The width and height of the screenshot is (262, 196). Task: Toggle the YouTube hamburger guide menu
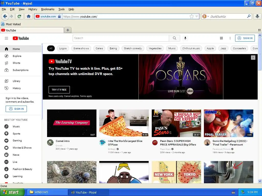pos(6,38)
